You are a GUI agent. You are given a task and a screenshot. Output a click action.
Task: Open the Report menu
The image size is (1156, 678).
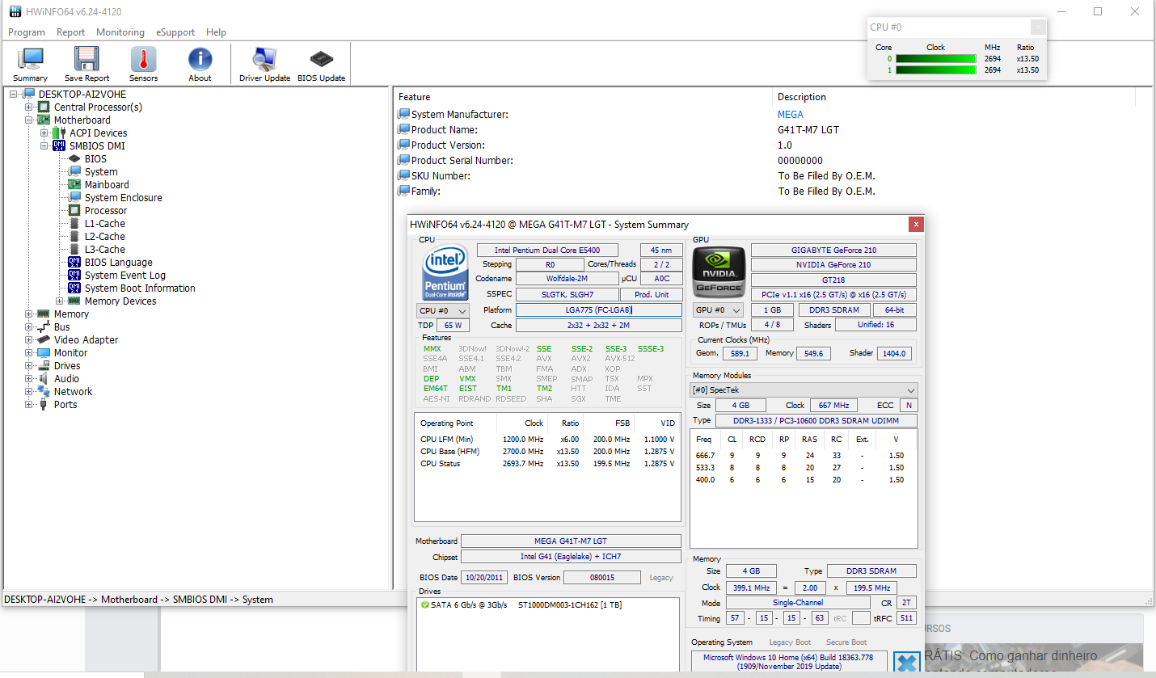[70, 32]
